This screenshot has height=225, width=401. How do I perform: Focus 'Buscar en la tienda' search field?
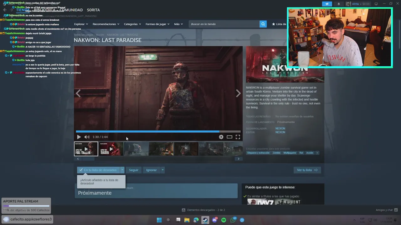[224, 24]
